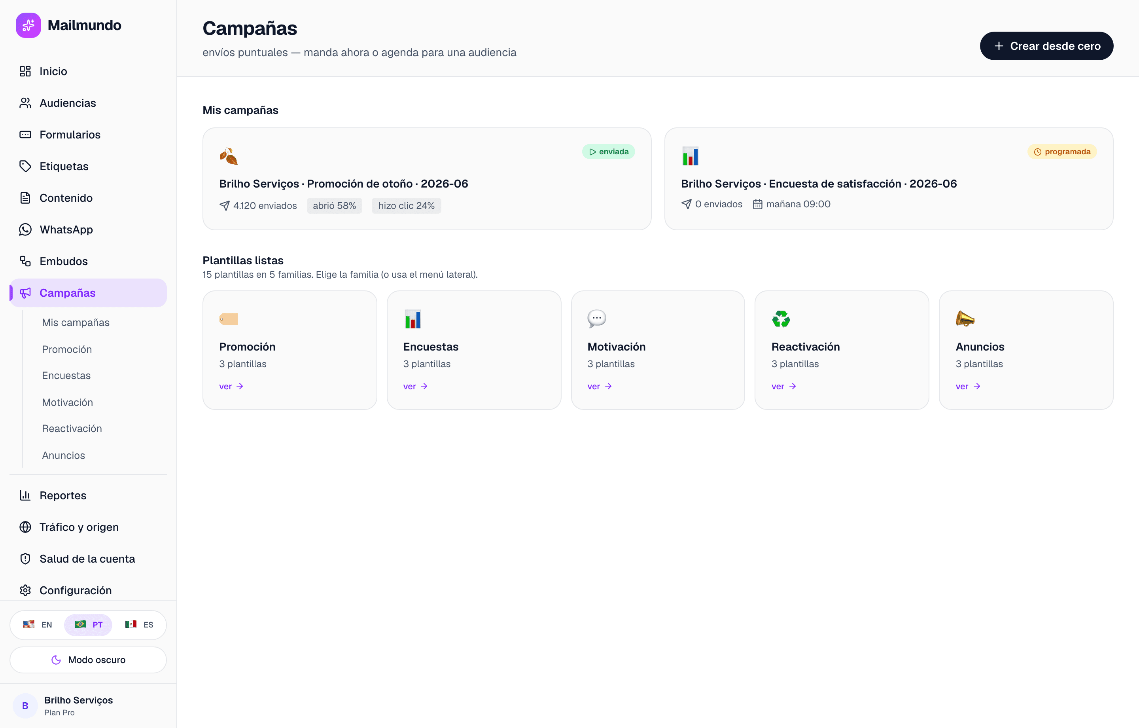Select Motivación submenu item in sidebar
Screen dimensions: 1139x728
point(67,403)
